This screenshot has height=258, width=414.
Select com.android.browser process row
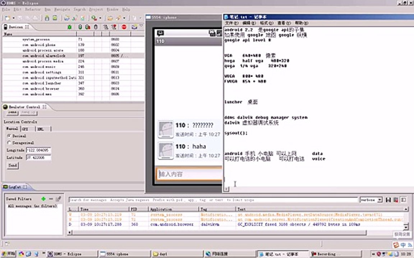[x=73, y=89]
